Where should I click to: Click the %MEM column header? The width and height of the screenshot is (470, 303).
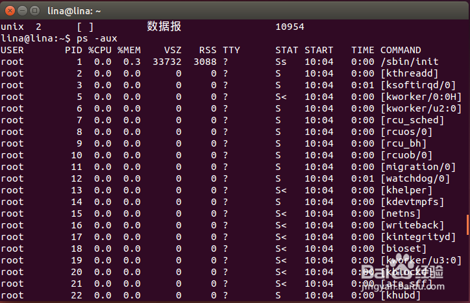(129, 50)
